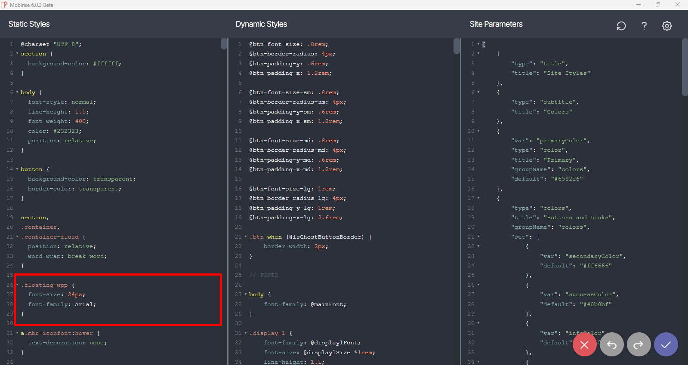Fold the .display-1 block in Dynamic Styles

246,333
